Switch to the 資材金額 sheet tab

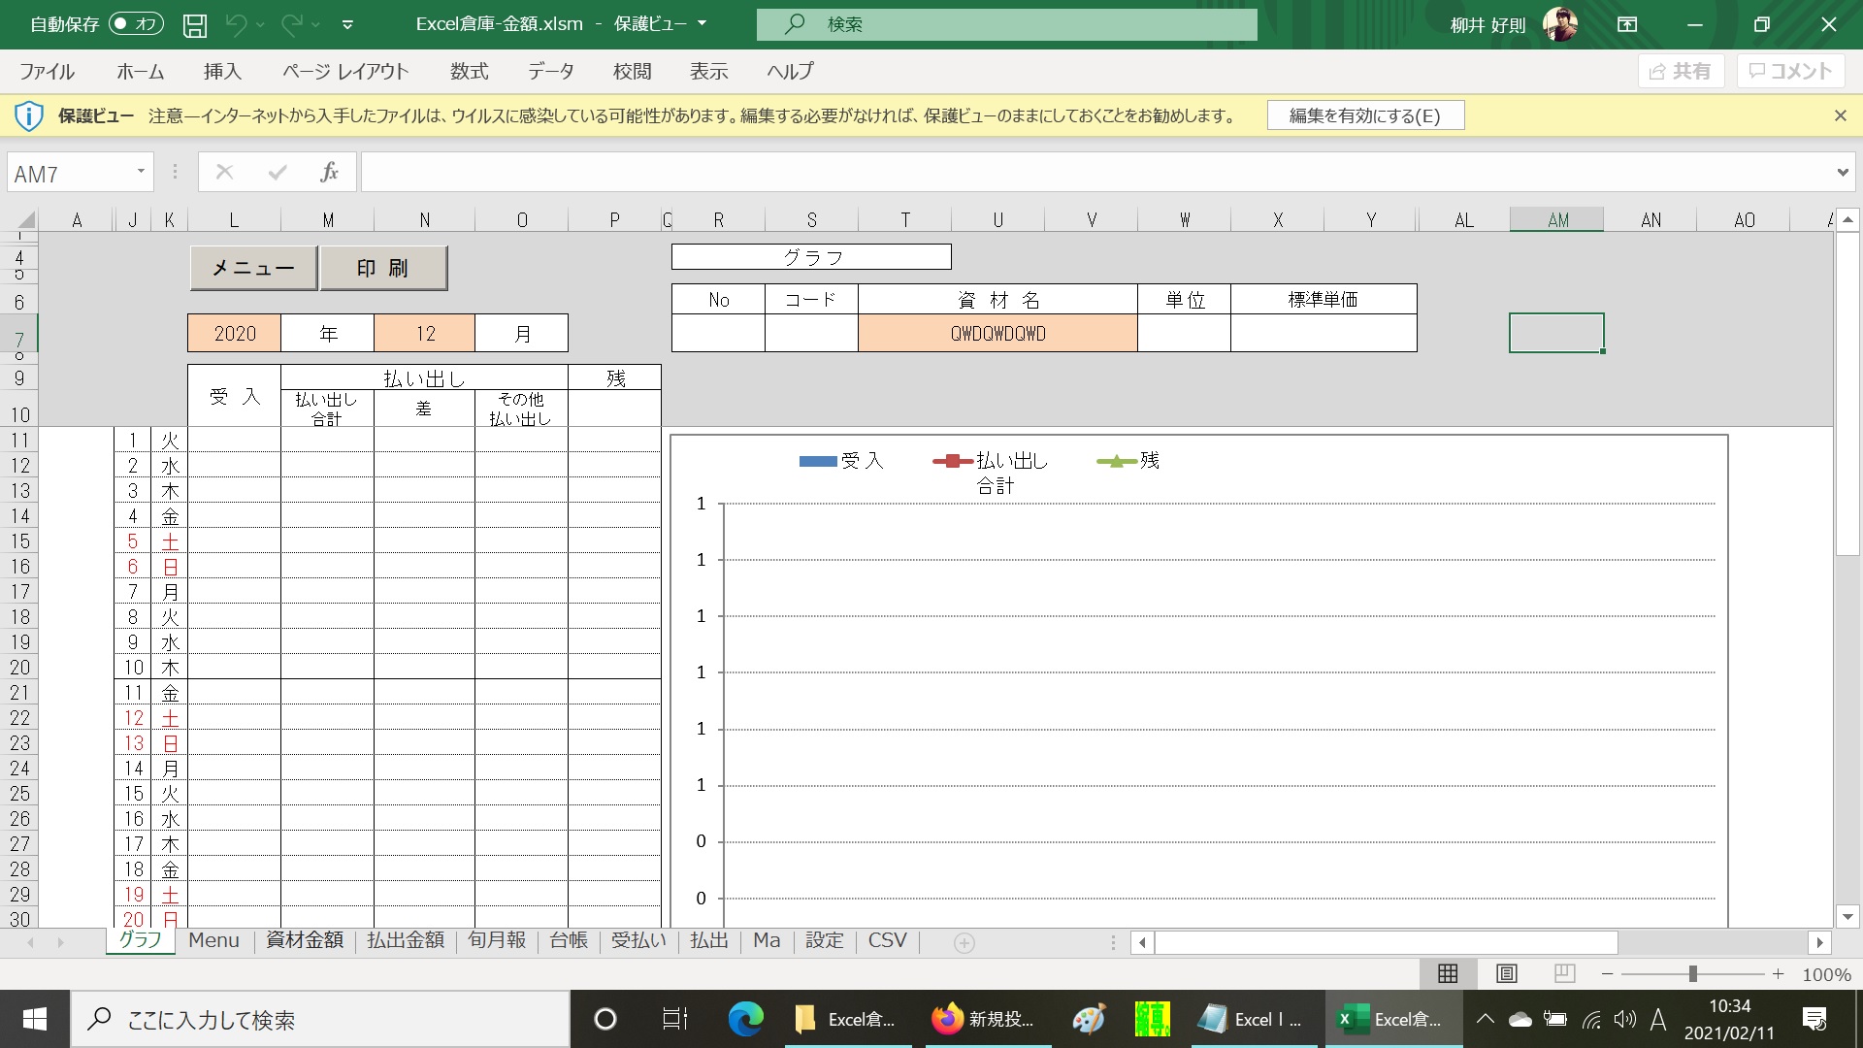(x=305, y=940)
